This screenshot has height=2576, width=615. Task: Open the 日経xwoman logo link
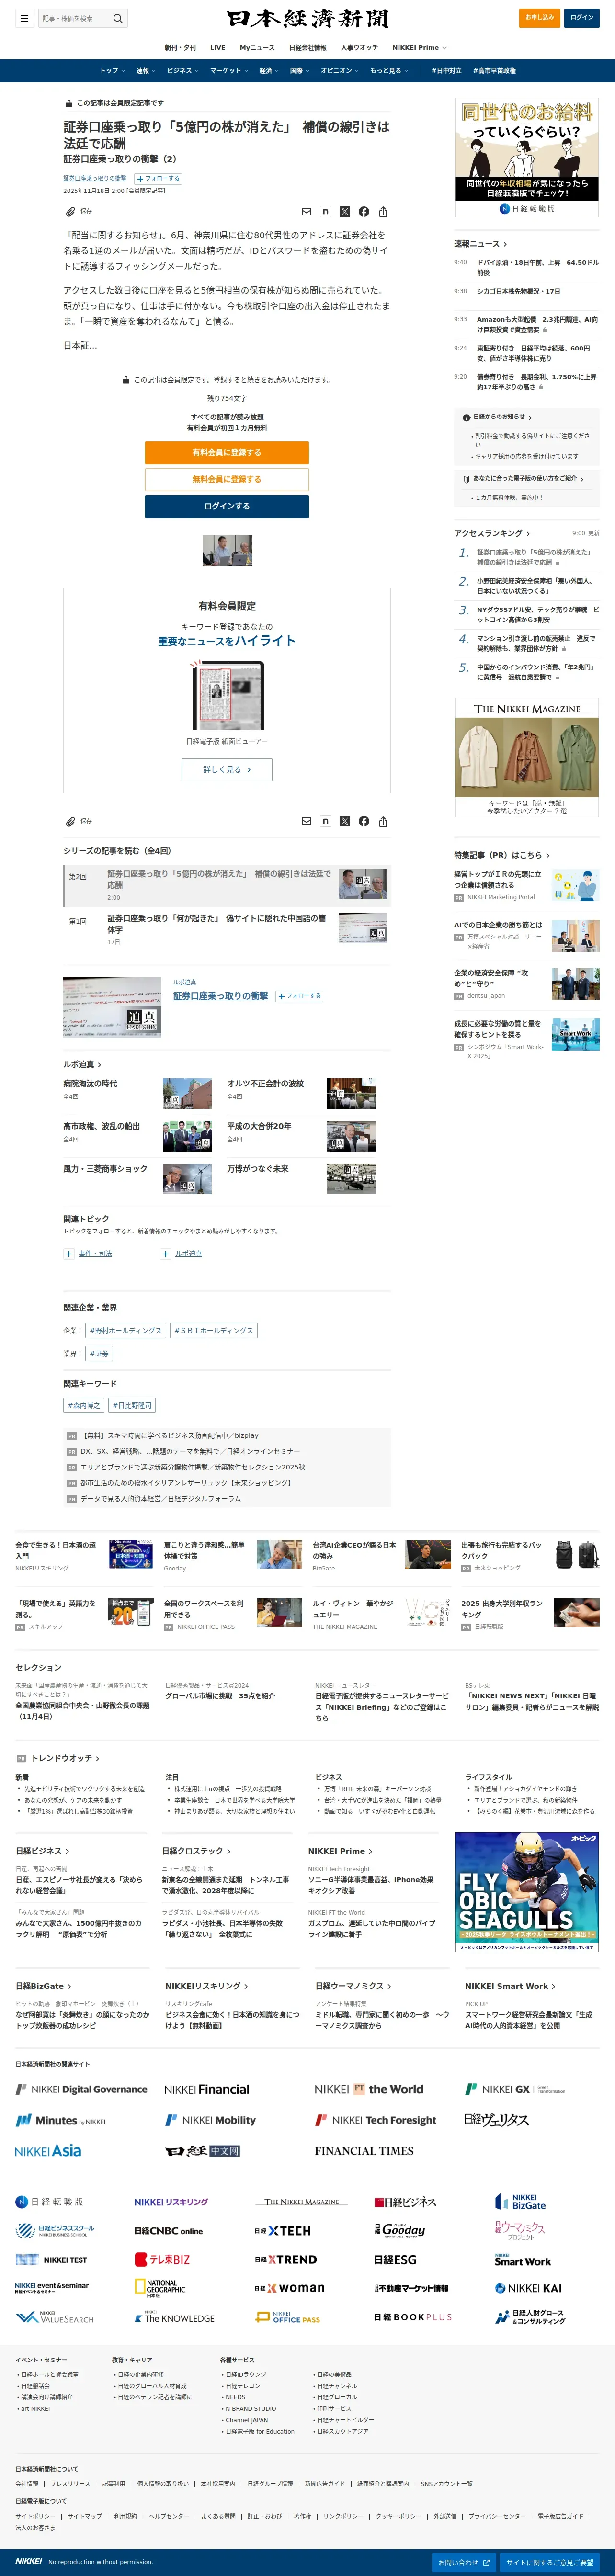[x=289, y=2288]
